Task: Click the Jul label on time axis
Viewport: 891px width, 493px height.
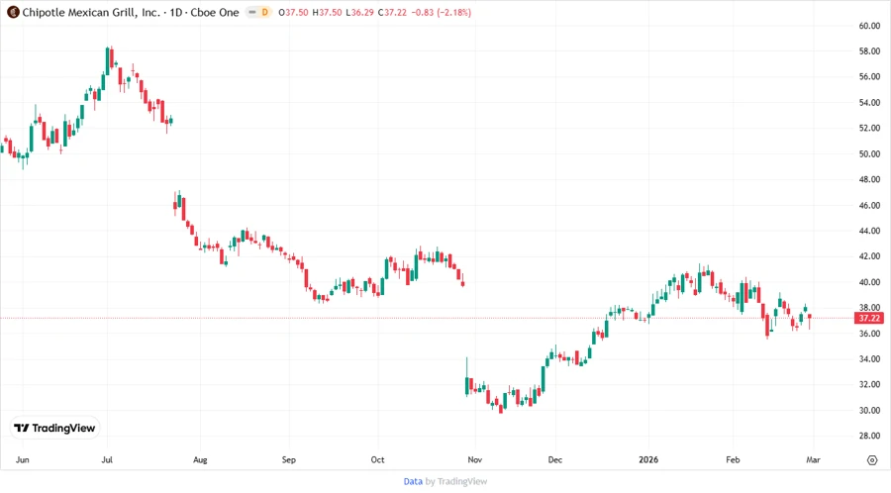Action: click(107, 459)
